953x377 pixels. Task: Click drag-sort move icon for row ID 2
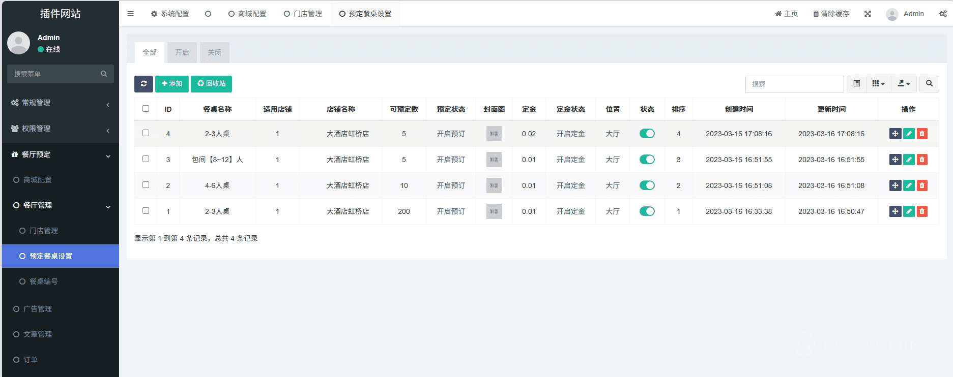(895, 185)
